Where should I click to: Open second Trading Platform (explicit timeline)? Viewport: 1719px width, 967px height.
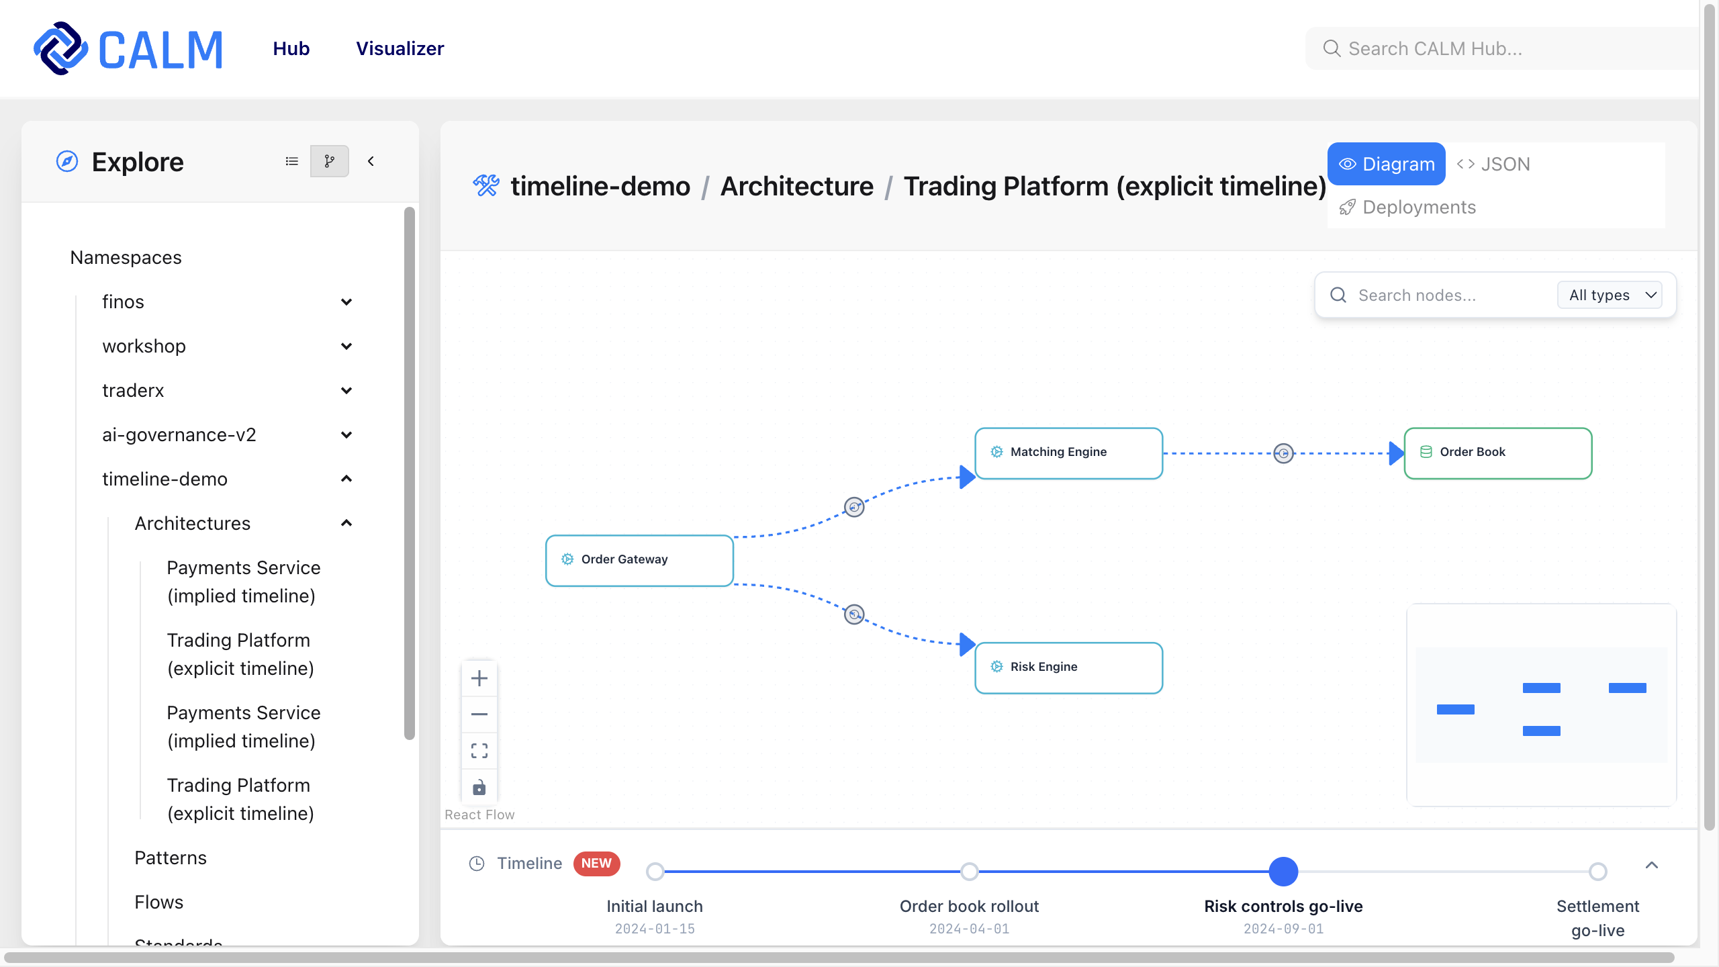pos(240,799)
